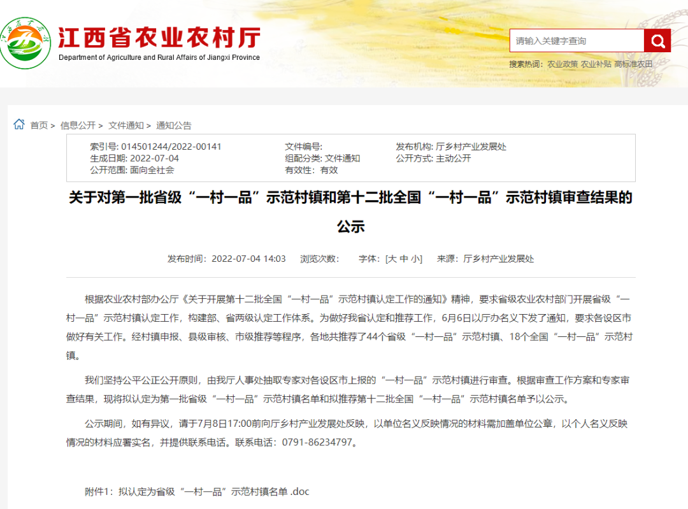This screenshot has width=688, height=509.
Task: Open 信息公开 breadcrumb link
Action: click(x=78, y=125)
